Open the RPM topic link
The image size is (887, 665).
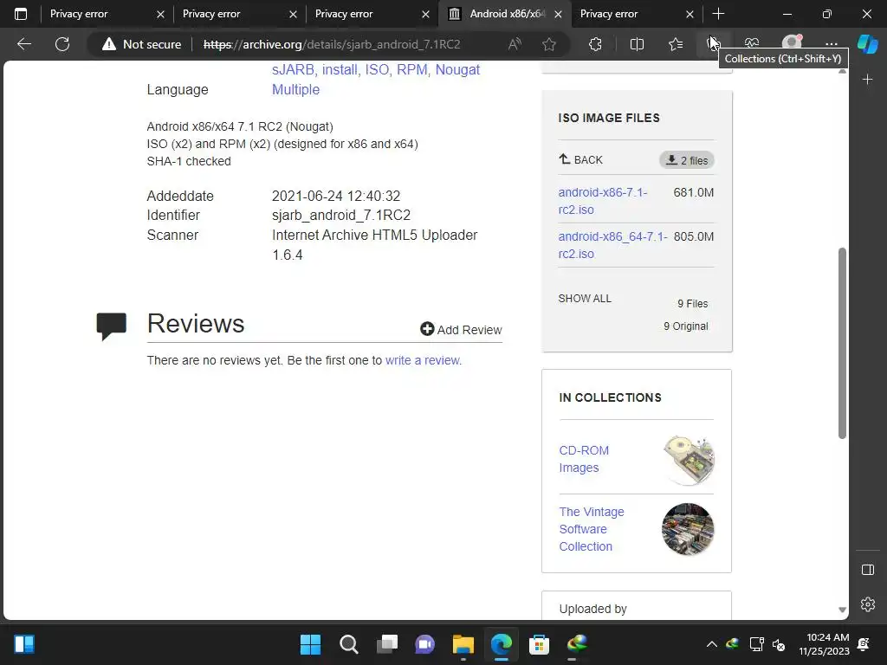413,69
